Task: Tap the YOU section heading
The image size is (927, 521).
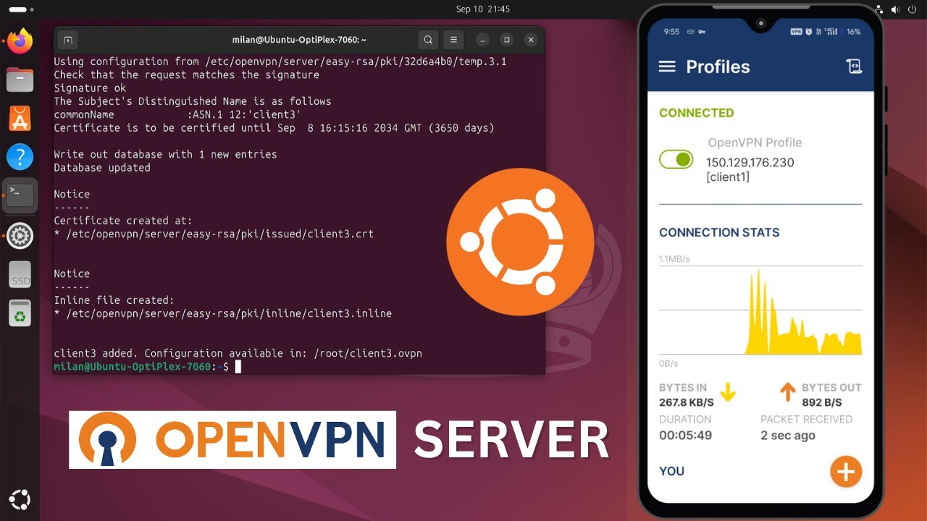Action: [671, 471]
